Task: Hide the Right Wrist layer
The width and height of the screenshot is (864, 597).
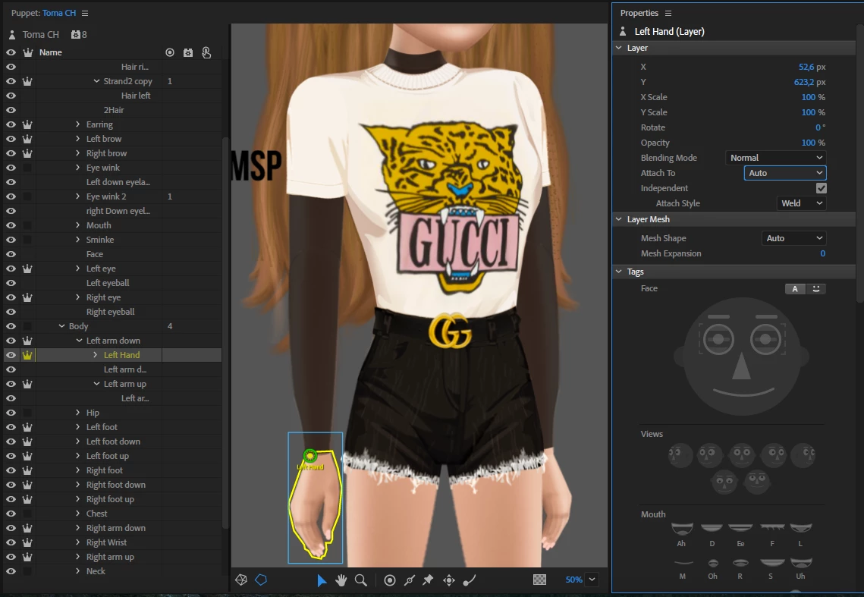Action: tap(11, 542)
